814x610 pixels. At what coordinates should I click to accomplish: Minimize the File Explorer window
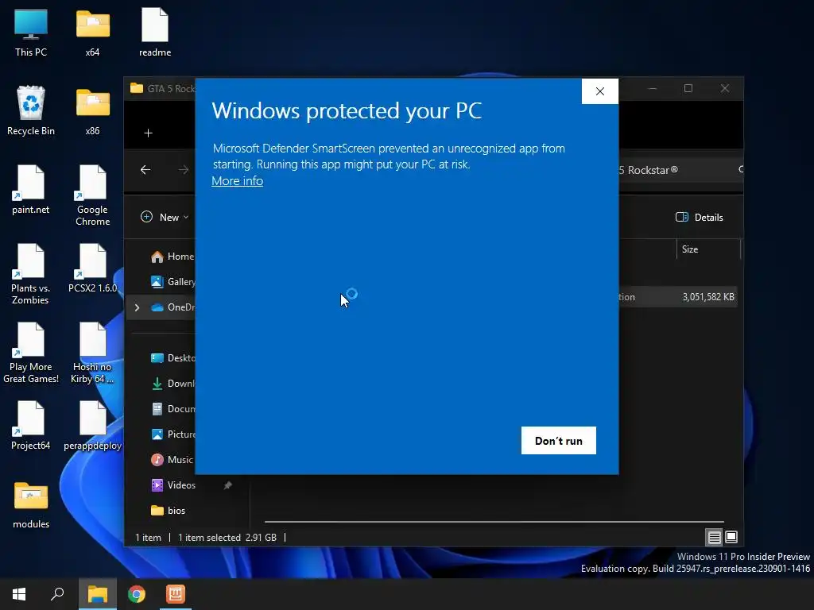click(x=653, y=89)
